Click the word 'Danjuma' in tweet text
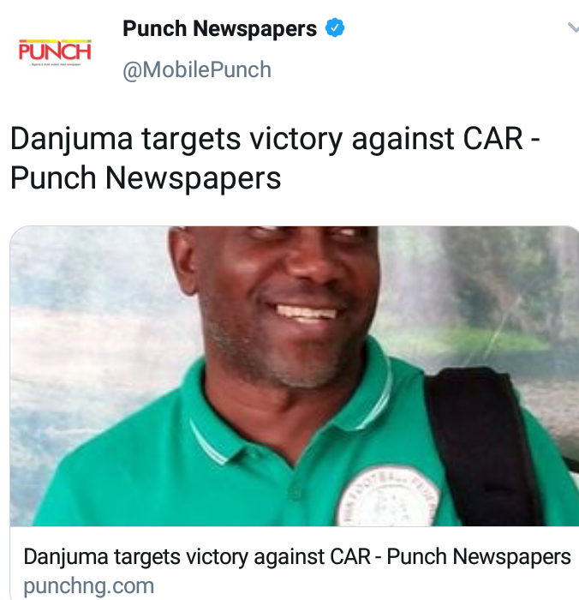 pyautogui.click(x=71, y=140)
